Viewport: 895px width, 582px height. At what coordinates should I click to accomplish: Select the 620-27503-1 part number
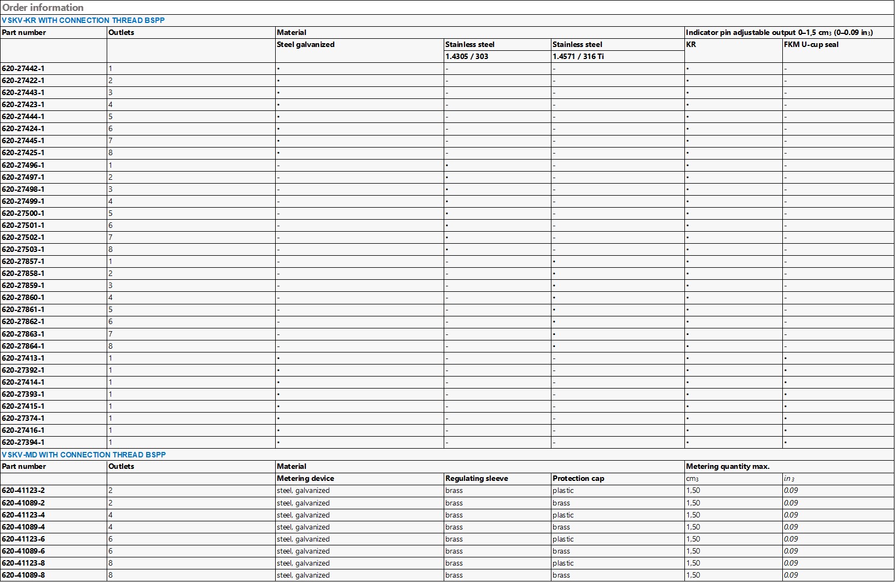point(24,249)
